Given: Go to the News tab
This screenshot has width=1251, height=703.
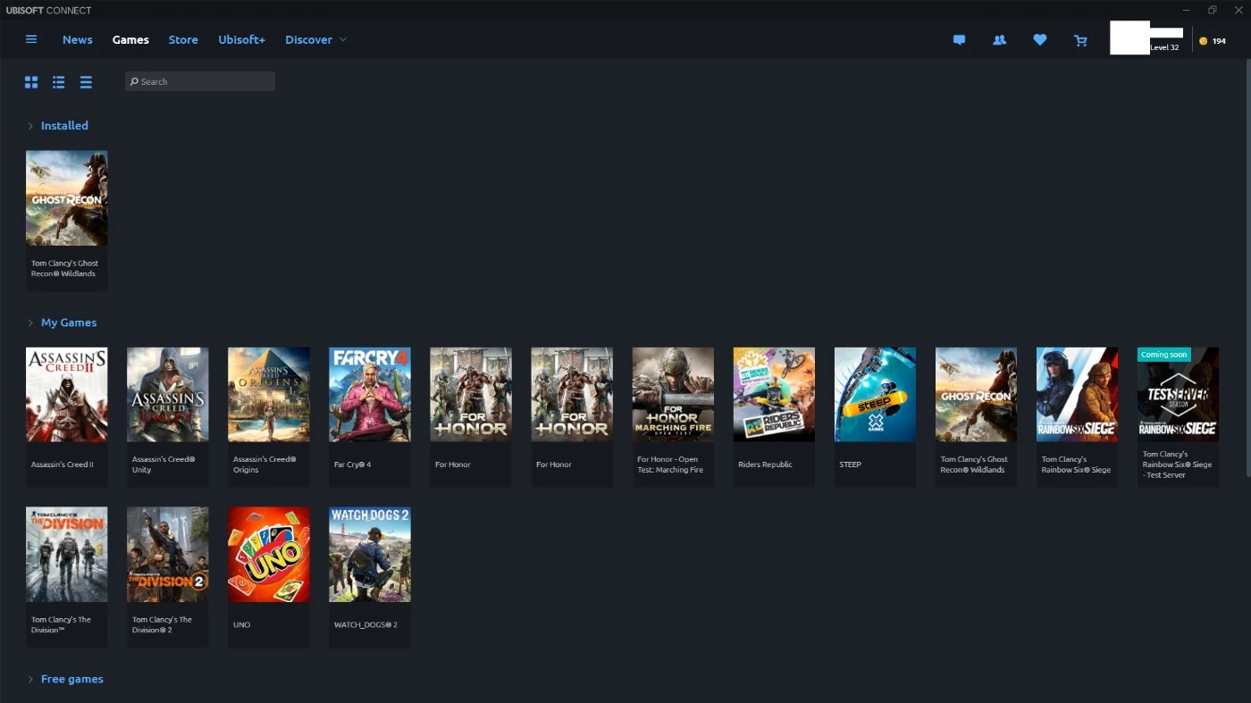Looking at the screenshot, I should 77,40.
